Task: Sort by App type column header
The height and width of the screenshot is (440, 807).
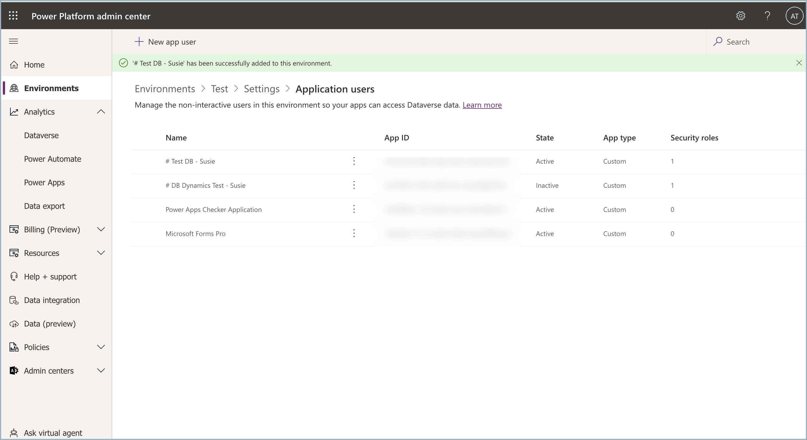Action: (619, 138)
